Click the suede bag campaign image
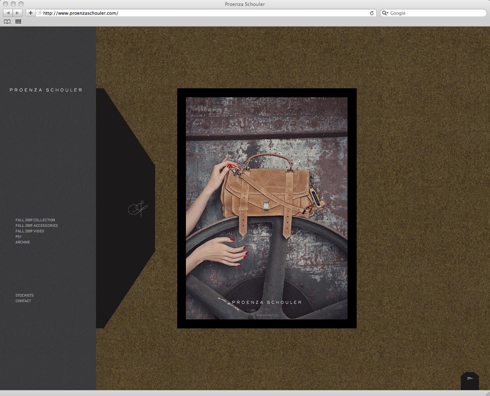 coord(267,208)
